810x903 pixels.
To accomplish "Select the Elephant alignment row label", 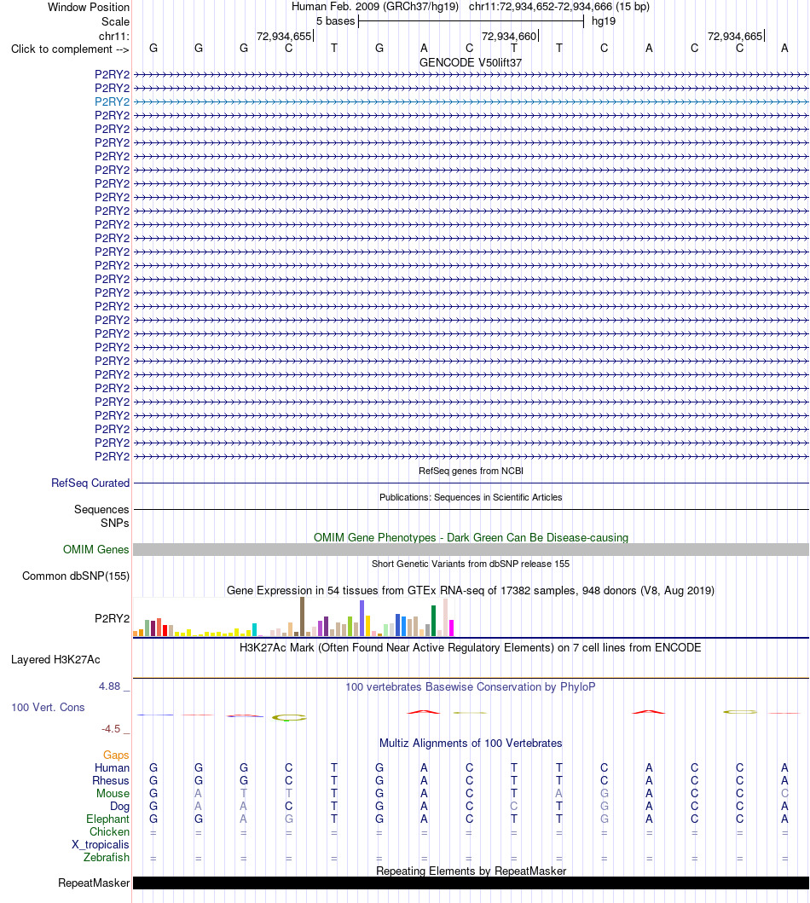I will [x=108, y=819].
